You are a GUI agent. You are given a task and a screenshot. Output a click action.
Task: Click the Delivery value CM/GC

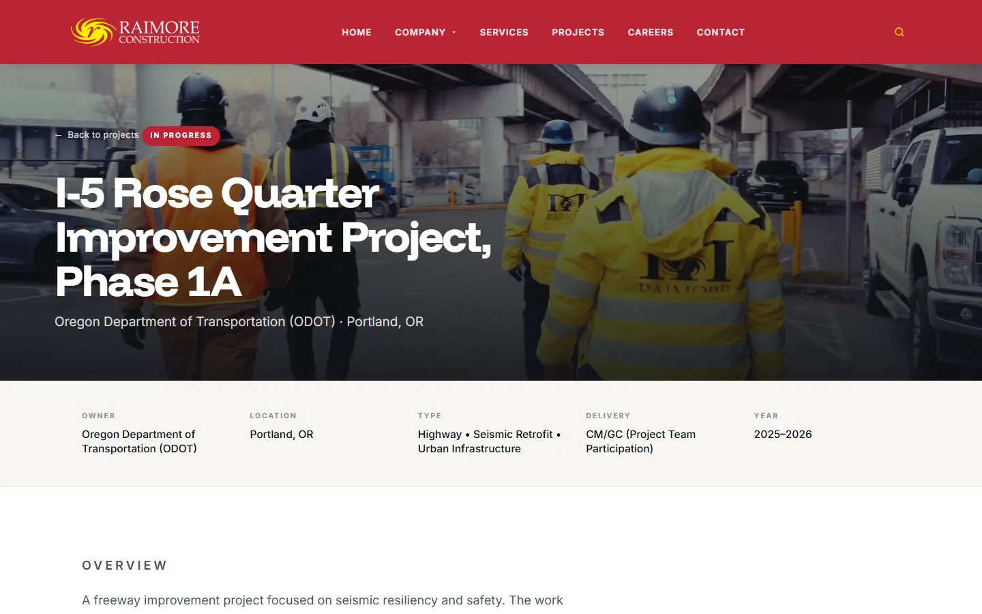(641, 441)
